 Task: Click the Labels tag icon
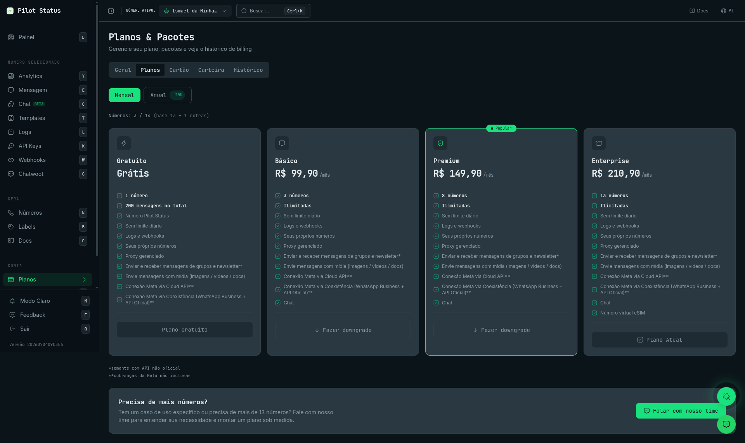11,227
